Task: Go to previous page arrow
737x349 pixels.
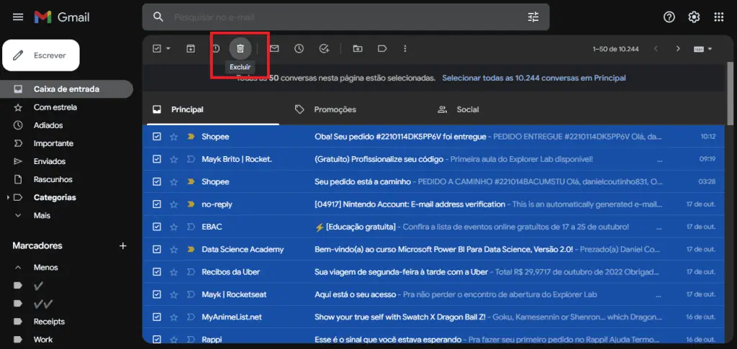Action: click(656, 48)
